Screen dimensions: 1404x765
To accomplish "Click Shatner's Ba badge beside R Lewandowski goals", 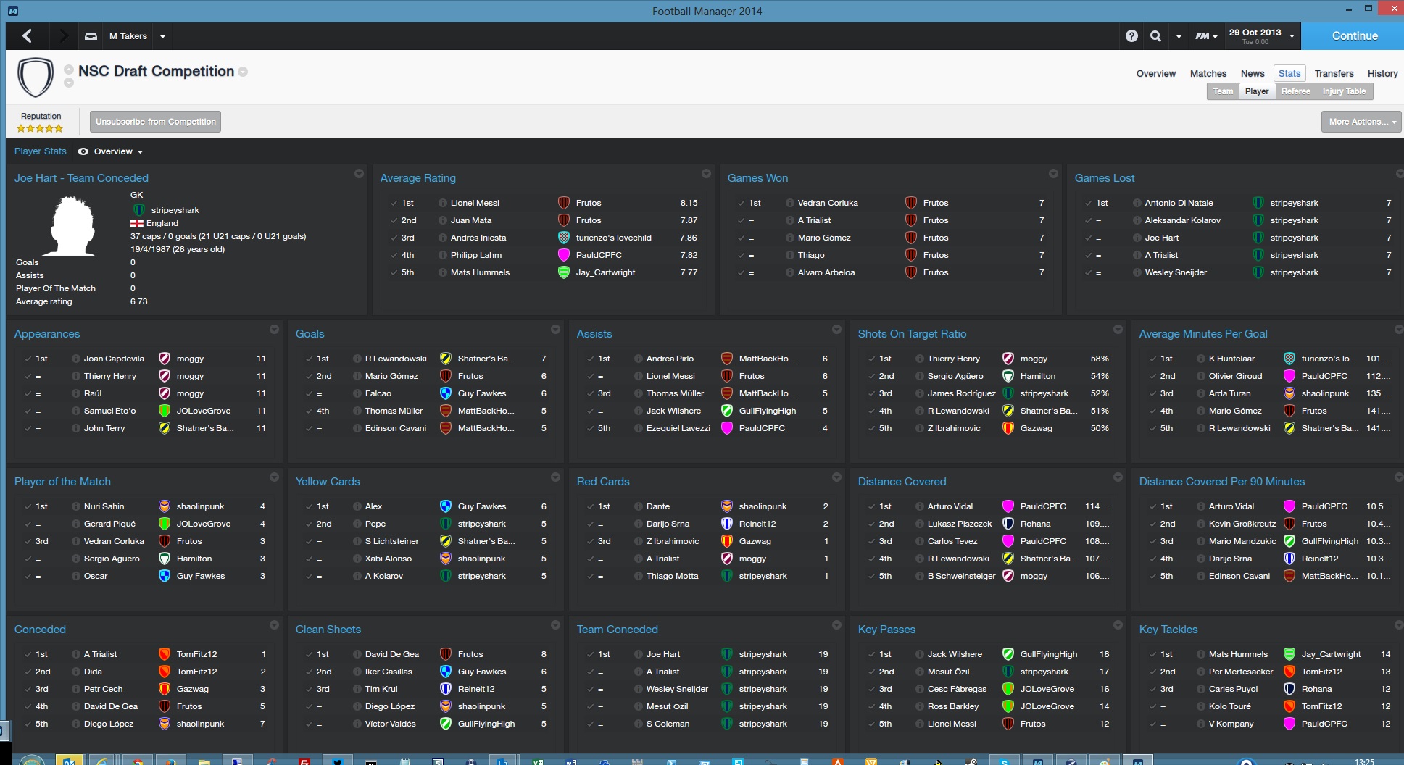I will pos(446,359).
